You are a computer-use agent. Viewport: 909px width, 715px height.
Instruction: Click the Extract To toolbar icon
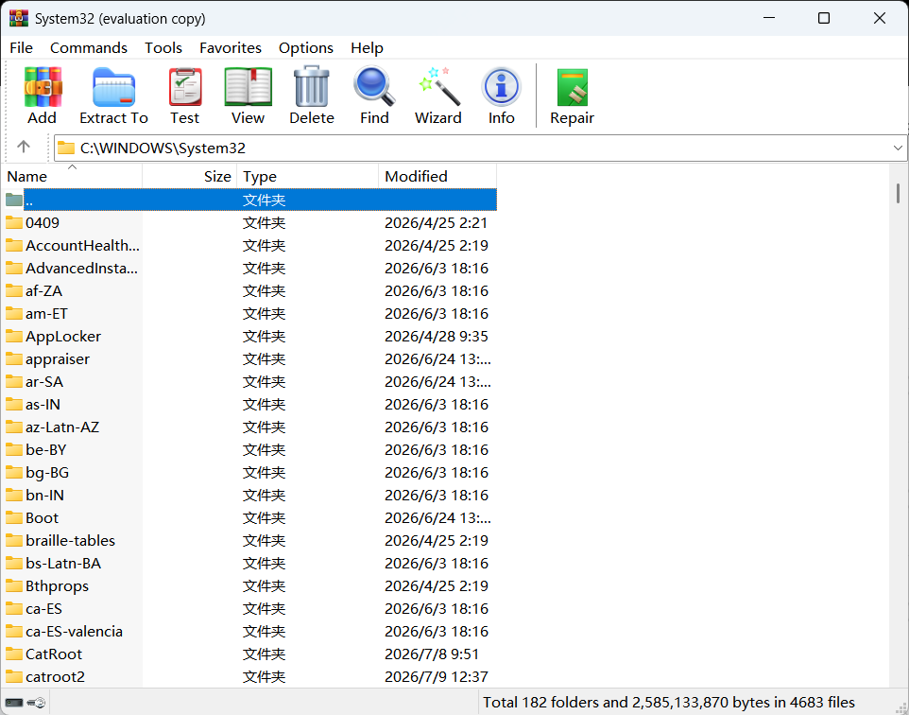pyautogui.click(x=113, y=87)
